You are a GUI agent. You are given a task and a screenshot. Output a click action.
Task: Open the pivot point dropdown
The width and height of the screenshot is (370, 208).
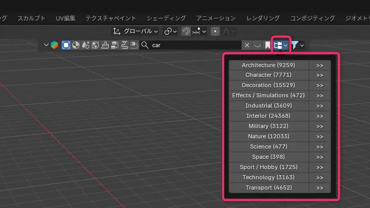click(170, 31)
